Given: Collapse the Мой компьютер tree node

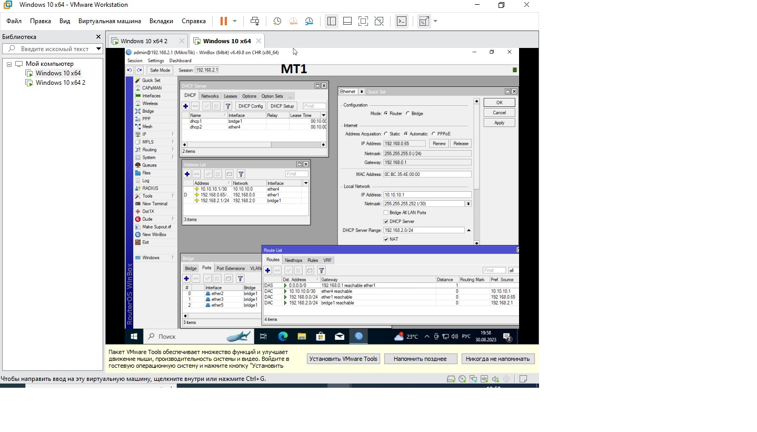Looking at the screenshot, I should (x=9, y=64).
